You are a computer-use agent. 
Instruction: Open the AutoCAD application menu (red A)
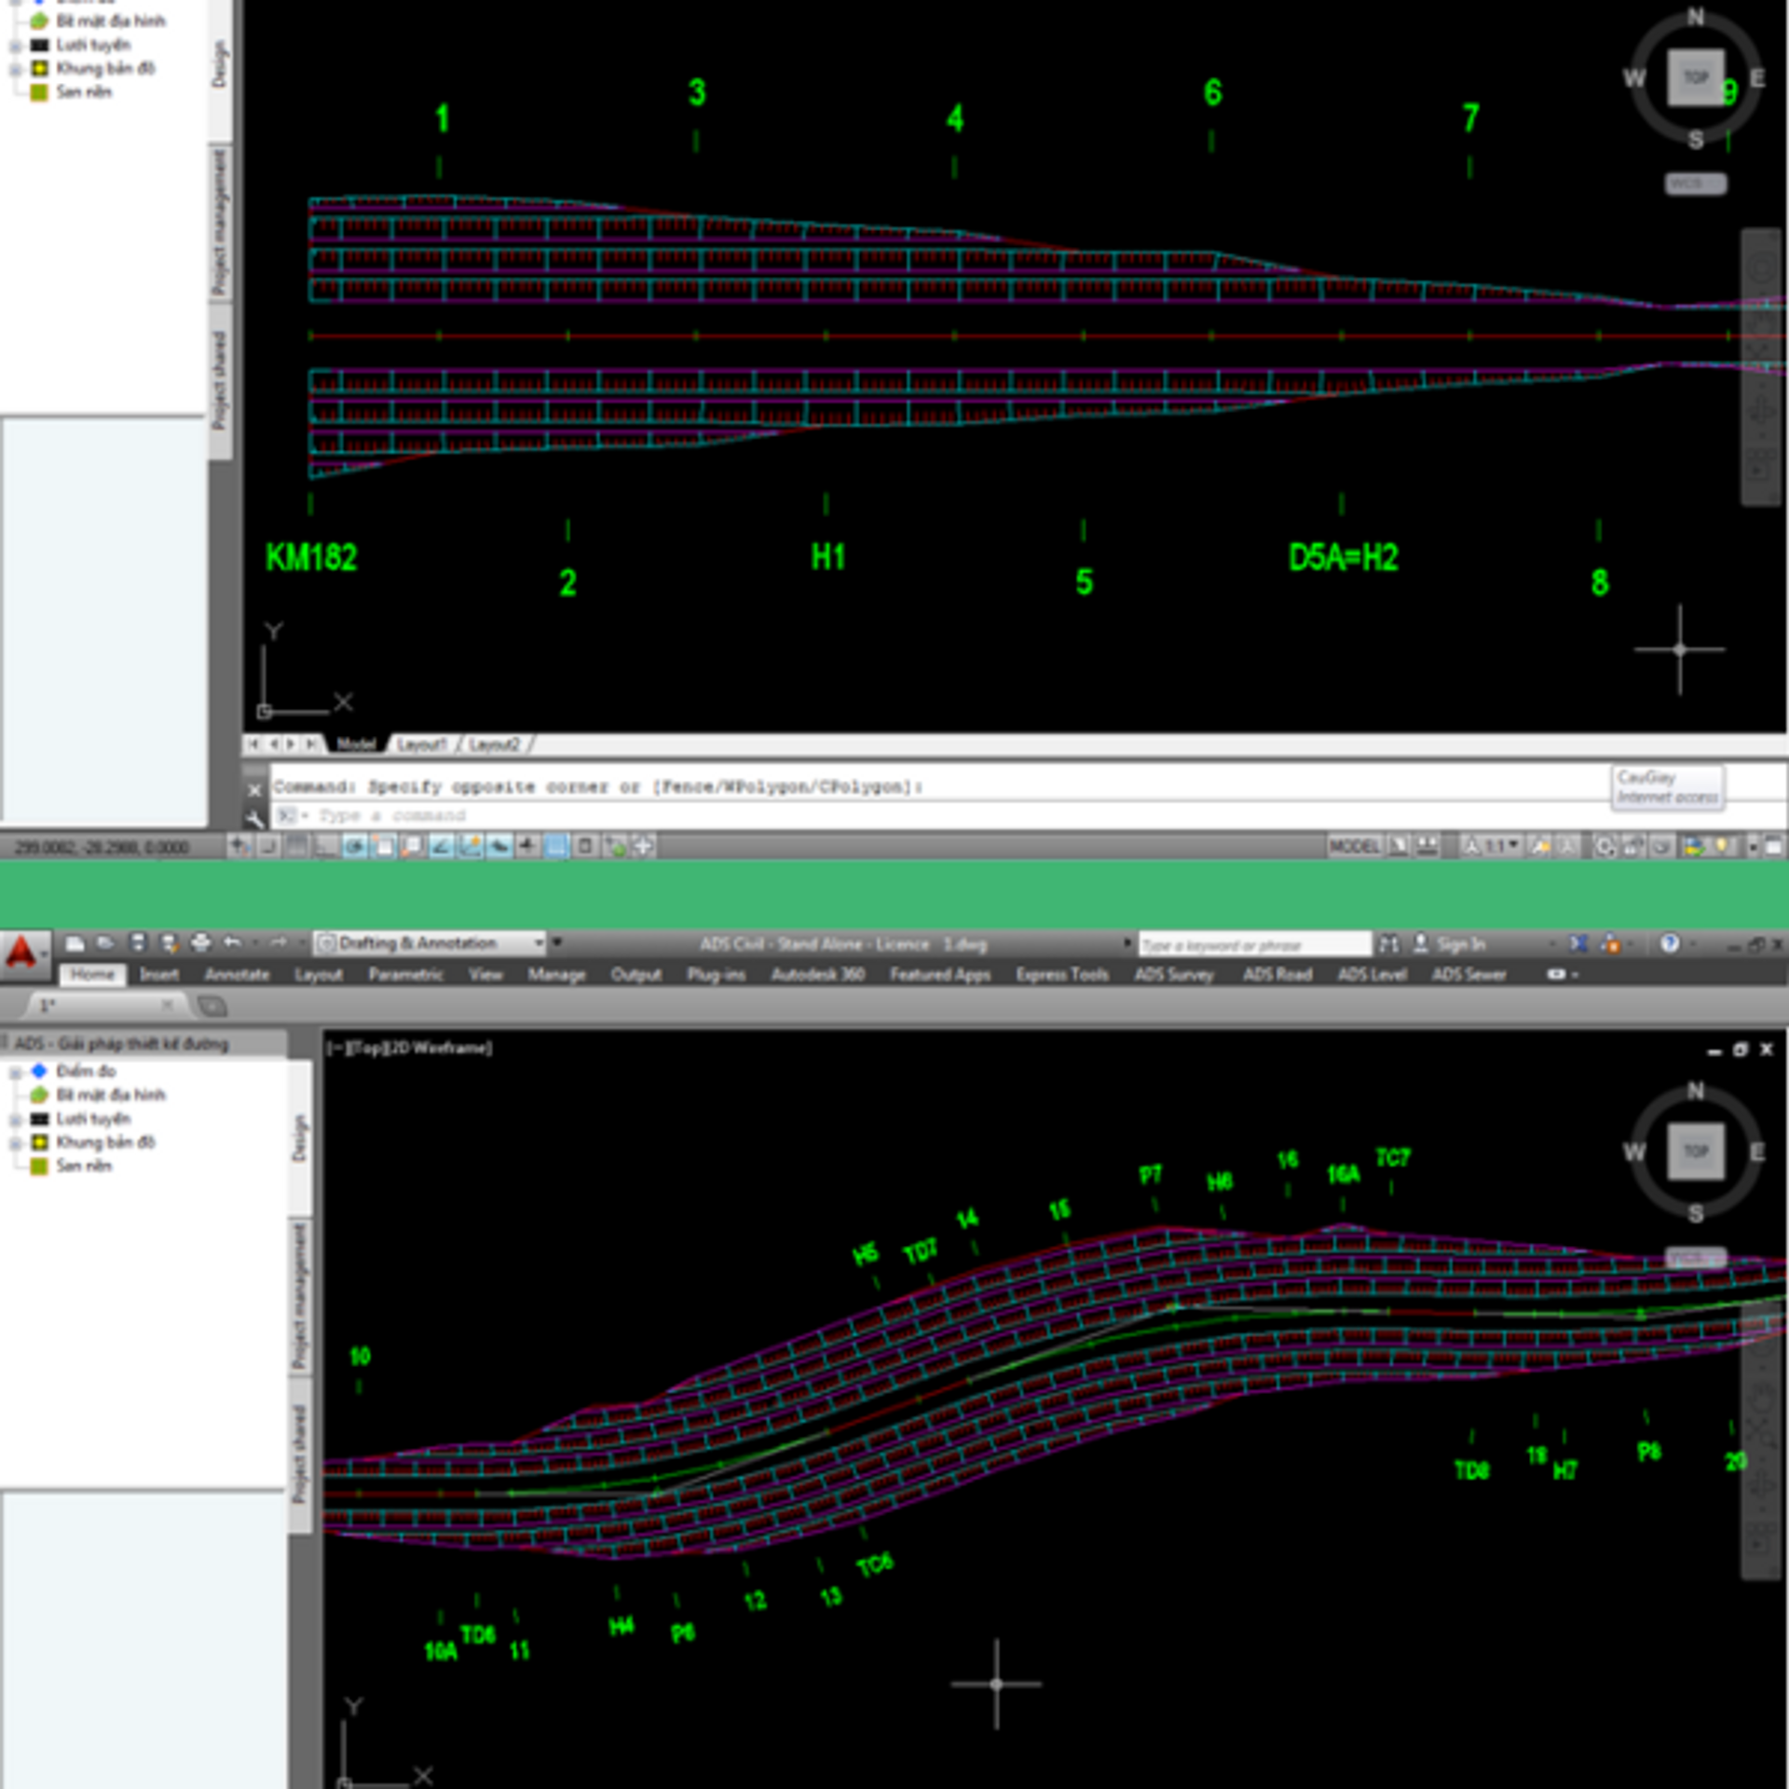click(x=22, y=955)
